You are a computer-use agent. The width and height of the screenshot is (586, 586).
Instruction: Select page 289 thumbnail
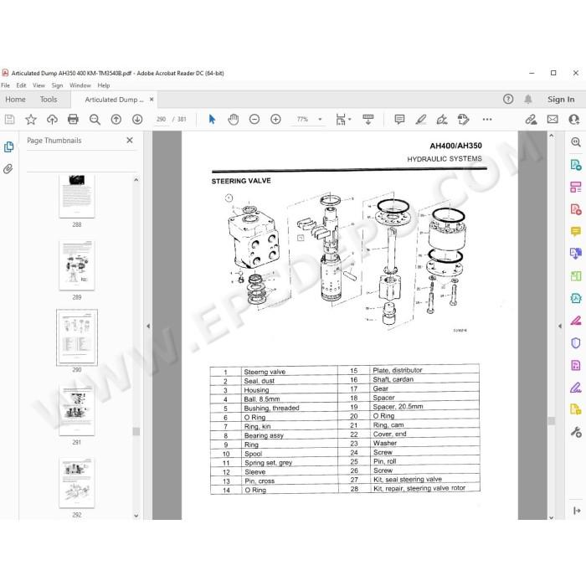(x=77, y=265)
